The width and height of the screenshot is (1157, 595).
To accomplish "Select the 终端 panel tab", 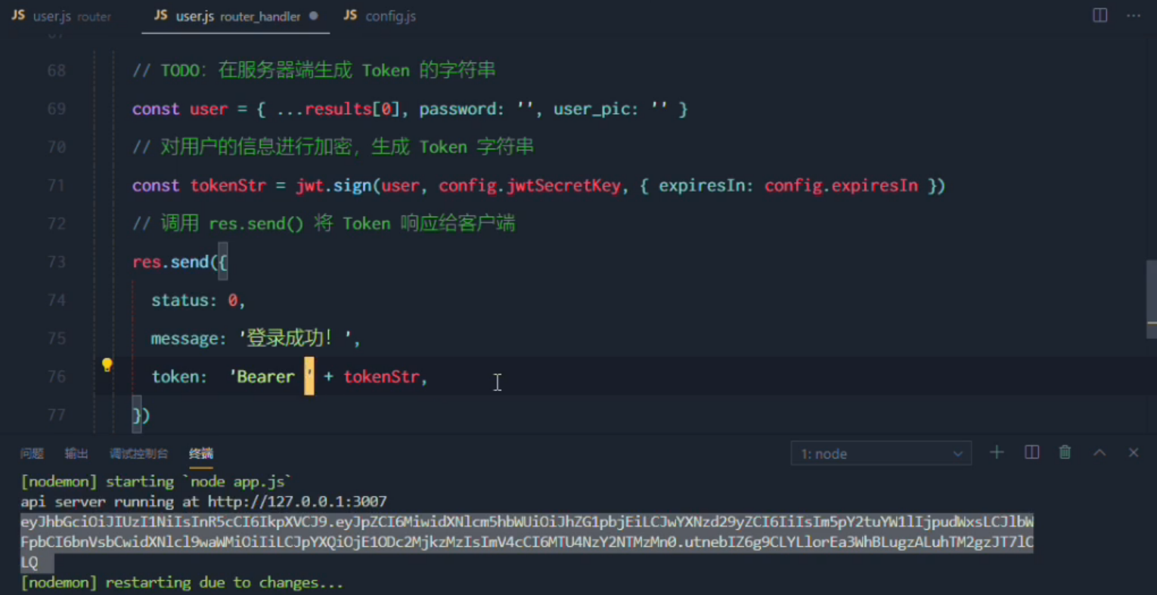I will [201, 453].
